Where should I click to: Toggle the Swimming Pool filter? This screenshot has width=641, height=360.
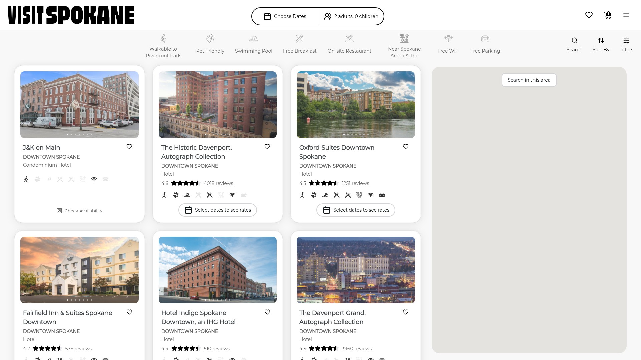254,44
